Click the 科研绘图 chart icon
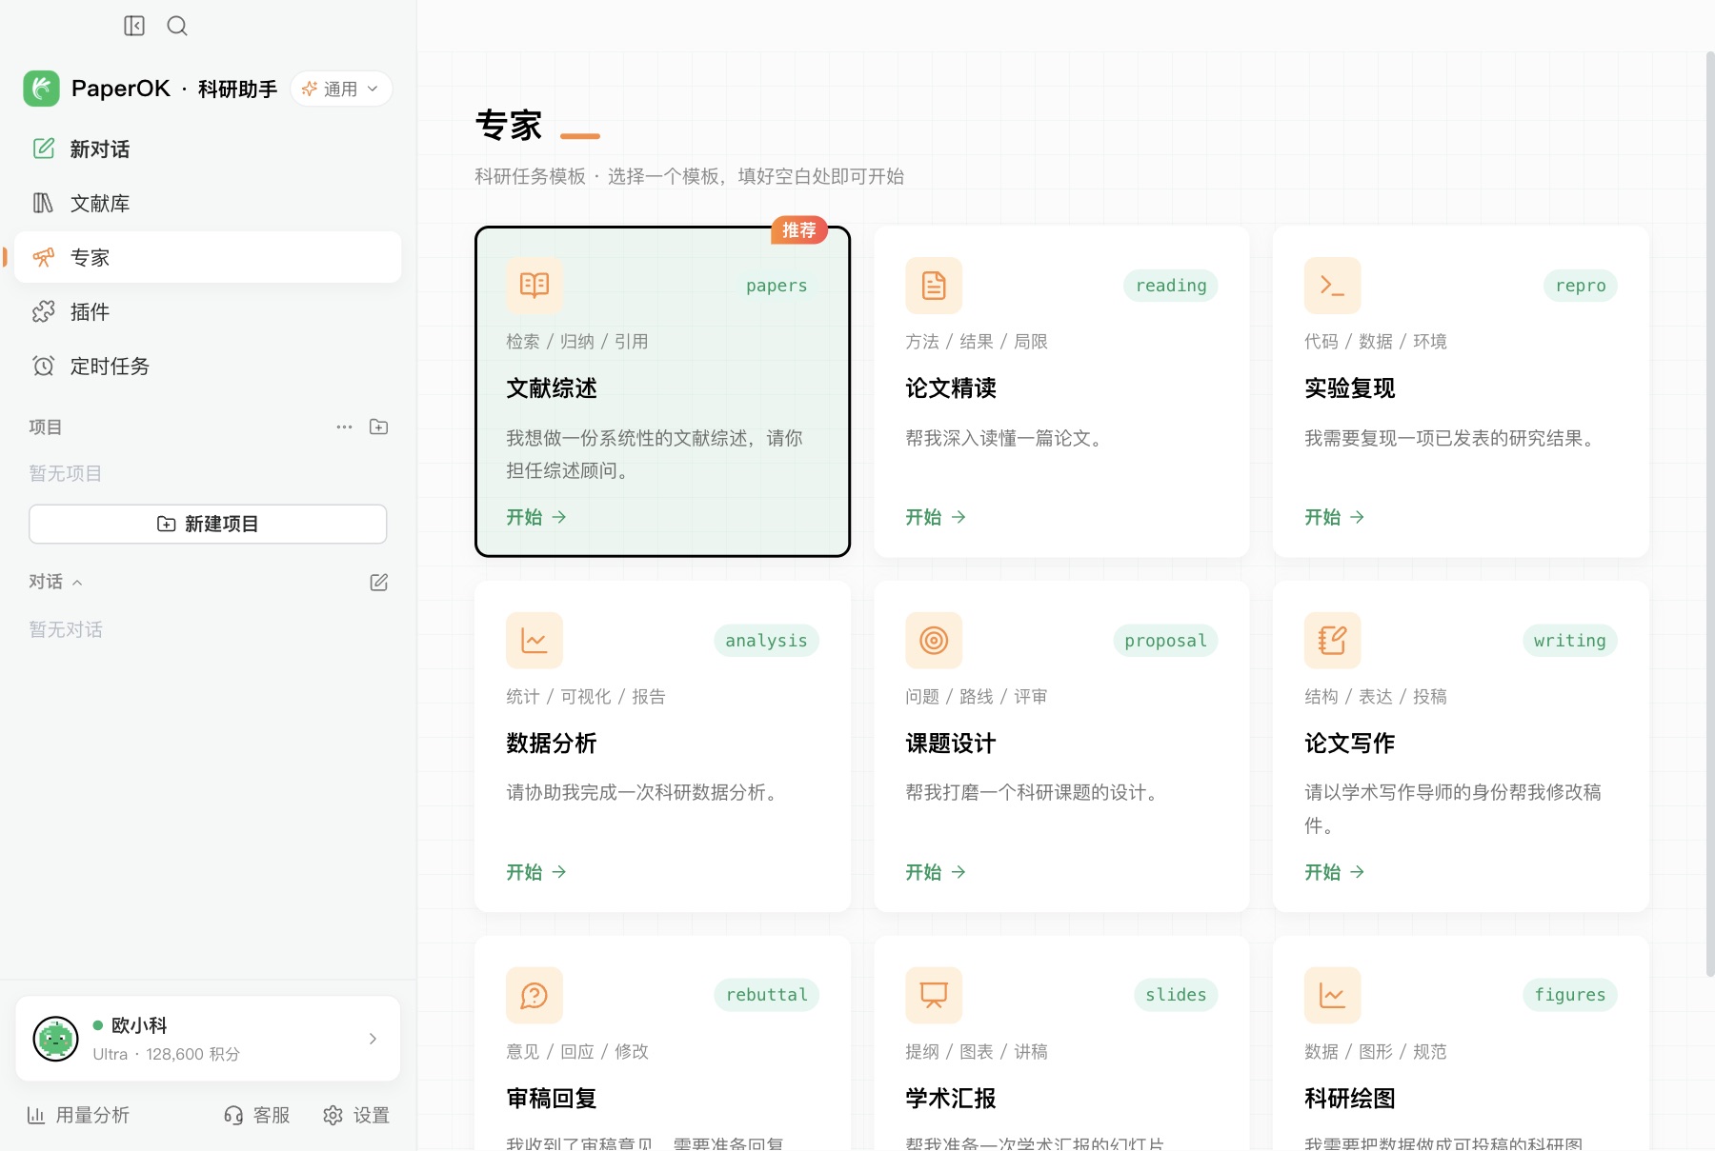The image size is (1715, 1151). (x=1333, y=996)
